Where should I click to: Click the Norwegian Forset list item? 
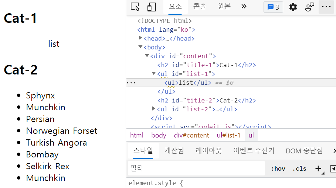click(62, 131)
